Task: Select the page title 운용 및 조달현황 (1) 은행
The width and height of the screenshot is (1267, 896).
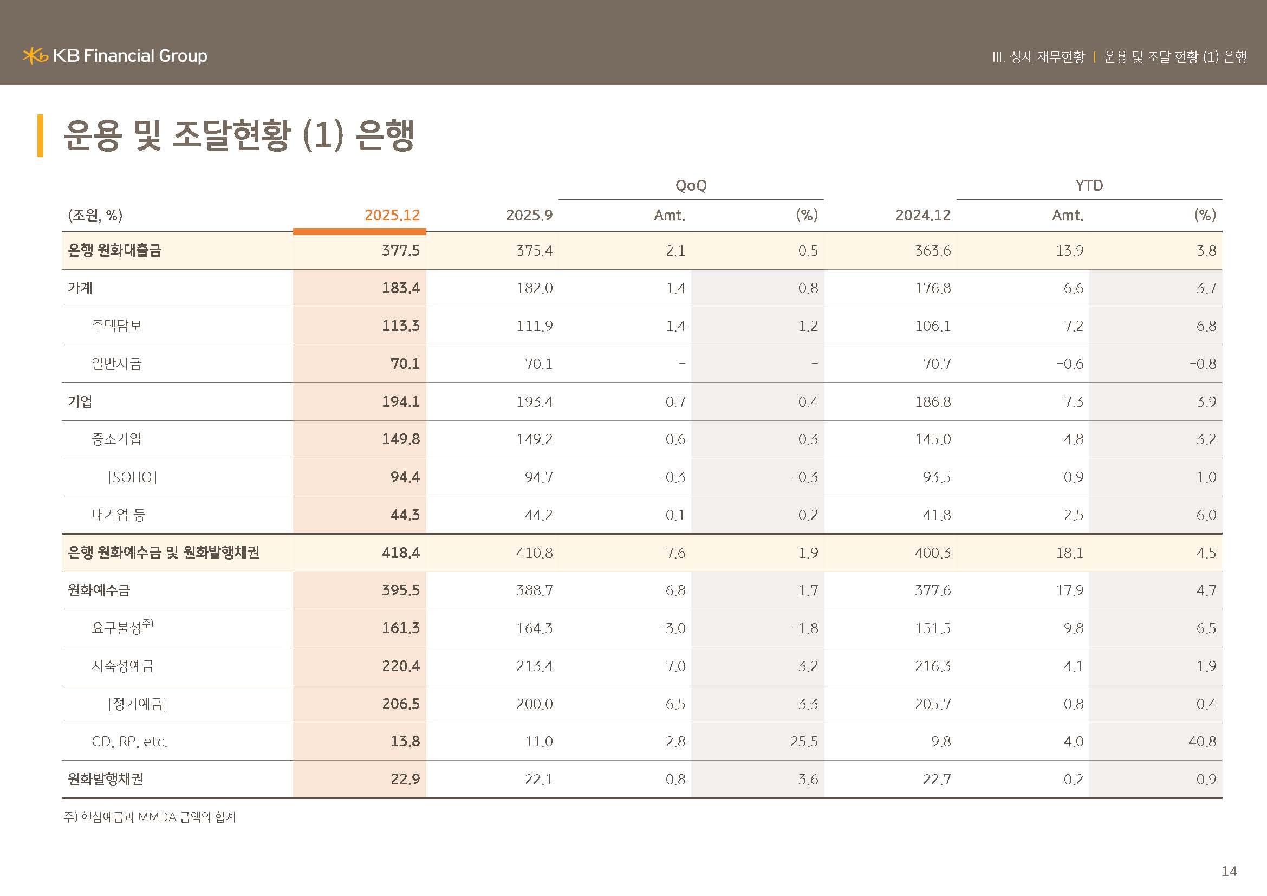Action: (x=238, y=135)
